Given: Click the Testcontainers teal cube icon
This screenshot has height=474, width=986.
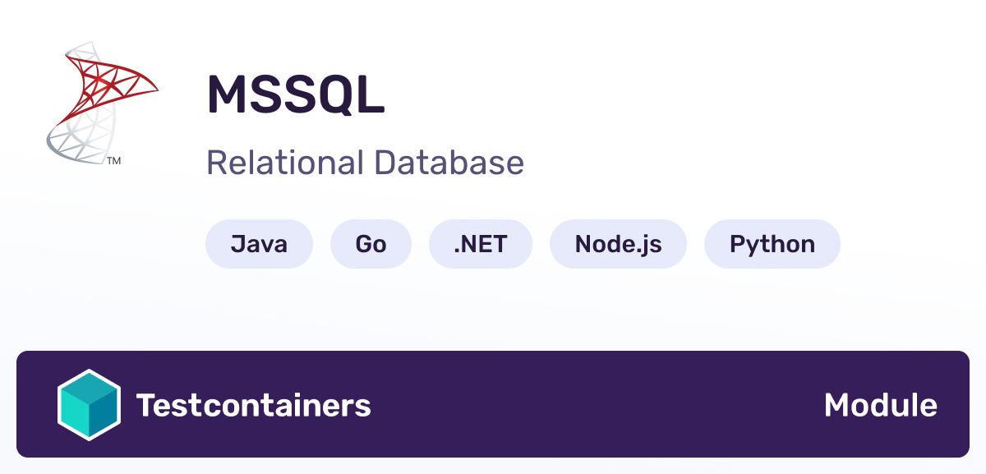Looking at the screenshot, I should point(89,405).
